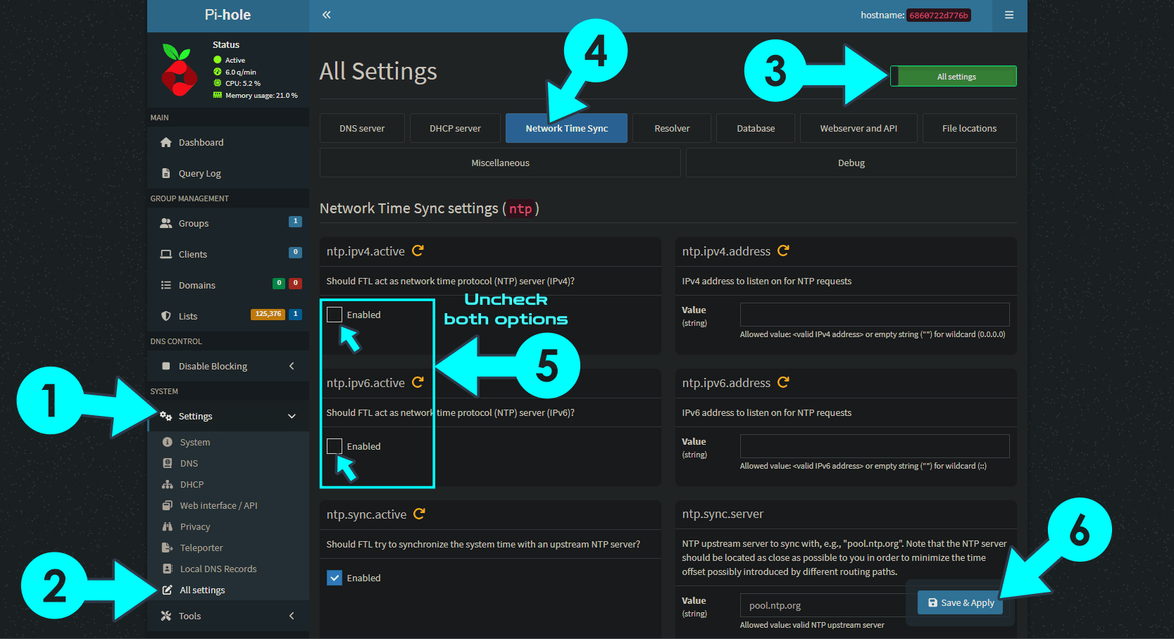The image size is (1174, 639).
Task: Switch to the Database tab
Action: pos(756,128)
